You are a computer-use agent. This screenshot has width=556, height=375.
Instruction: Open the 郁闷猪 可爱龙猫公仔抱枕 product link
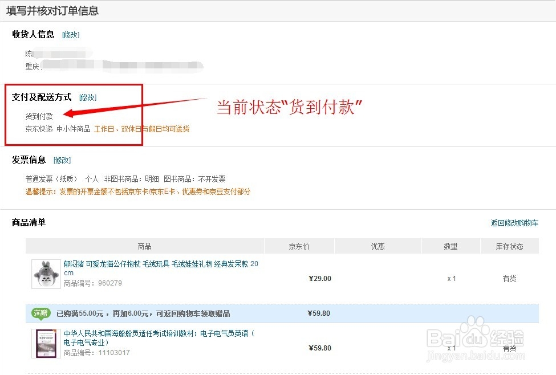[161, 268]
